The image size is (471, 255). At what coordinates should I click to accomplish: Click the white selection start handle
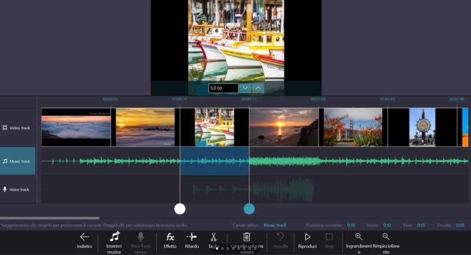coord(180,209)
